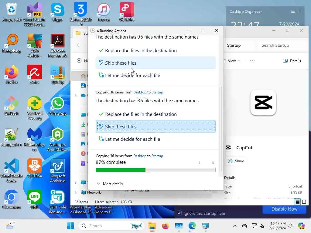Viewport: 311px width, 233px height.
Task: Launch Visual Studio Code shortcut
Action: (12, 171)
